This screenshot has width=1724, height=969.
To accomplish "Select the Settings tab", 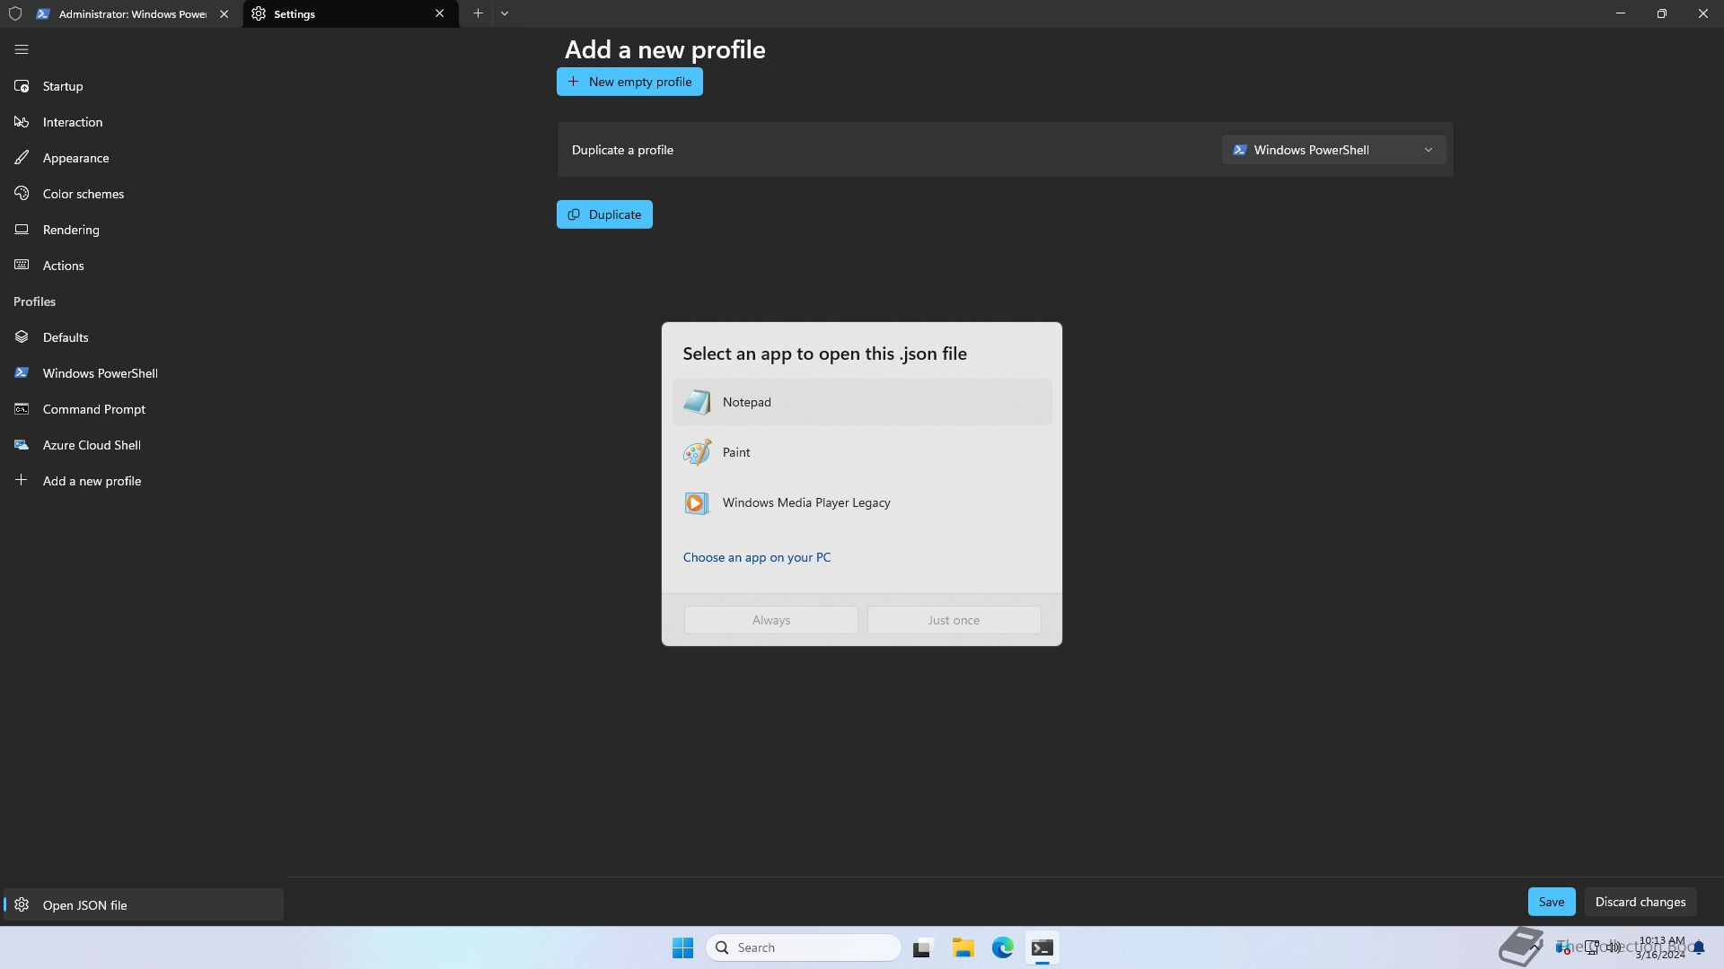I will [x=350, y=13].
